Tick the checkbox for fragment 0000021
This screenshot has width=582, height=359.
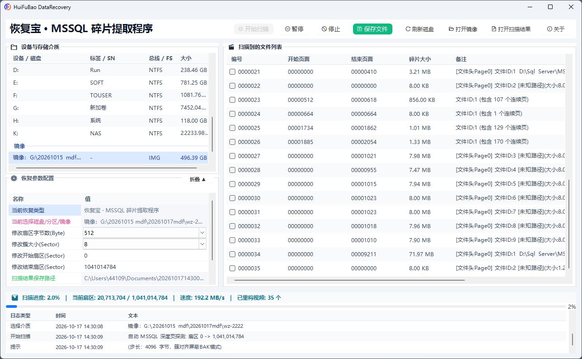click(x=232, y=72)
